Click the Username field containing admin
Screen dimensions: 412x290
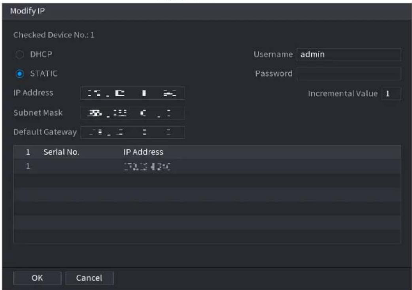pos(349,55)
